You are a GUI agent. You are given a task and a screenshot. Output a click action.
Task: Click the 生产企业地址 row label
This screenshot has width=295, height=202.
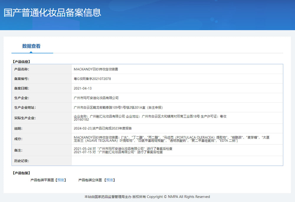[25, 108]
